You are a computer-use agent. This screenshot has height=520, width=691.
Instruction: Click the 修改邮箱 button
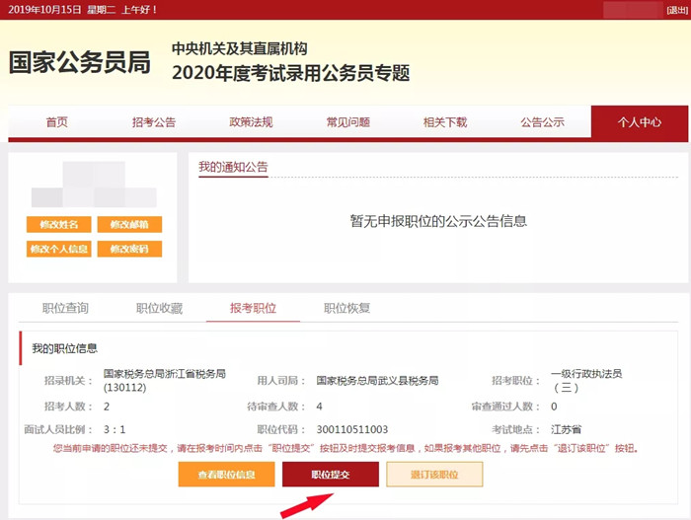pyautogui.click(x=129, y=224)
